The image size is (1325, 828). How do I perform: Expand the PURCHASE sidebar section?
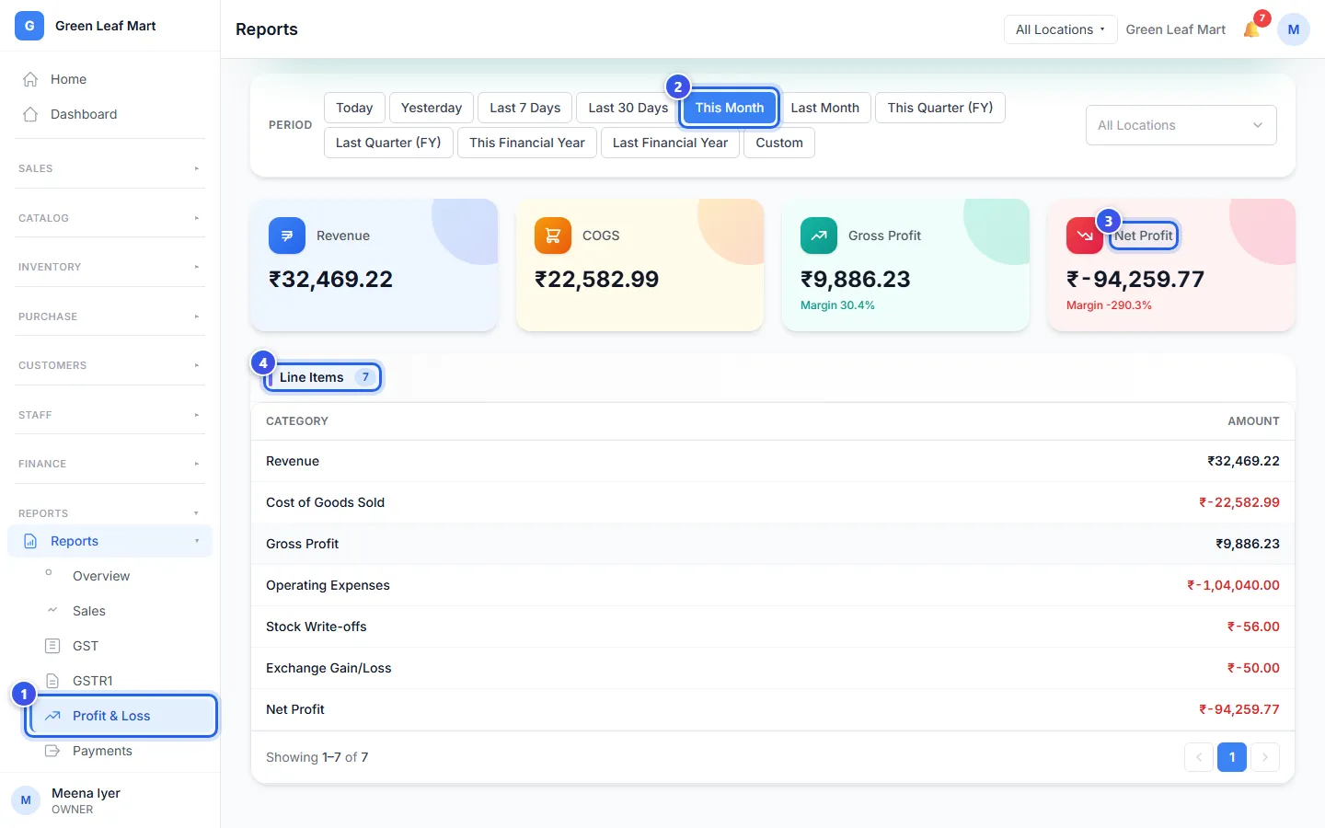point(109,316)
